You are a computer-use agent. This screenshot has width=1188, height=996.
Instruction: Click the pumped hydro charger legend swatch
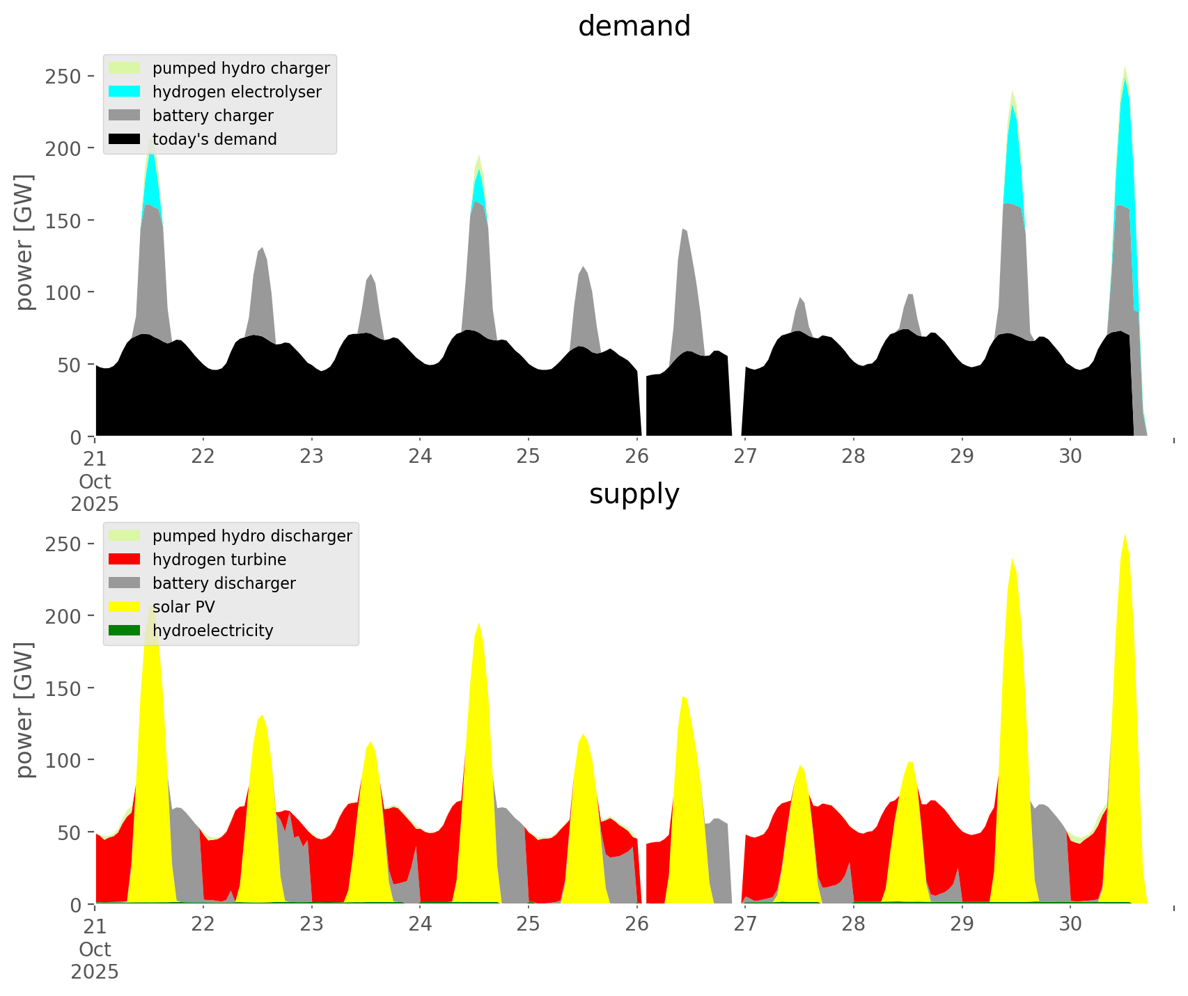tap(125, 68)
